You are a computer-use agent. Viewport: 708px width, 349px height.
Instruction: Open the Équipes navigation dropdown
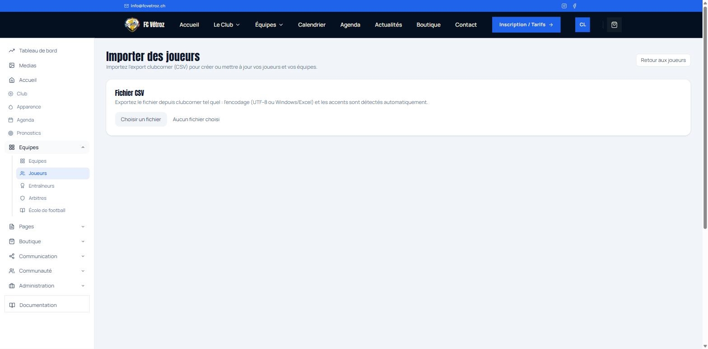269,25
